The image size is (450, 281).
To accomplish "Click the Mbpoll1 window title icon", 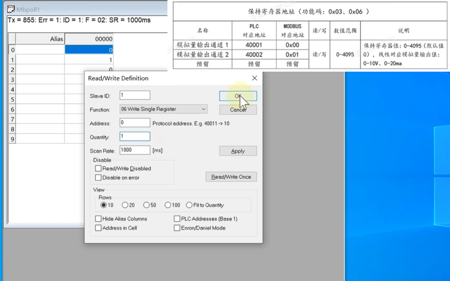I will coord(11,9).
